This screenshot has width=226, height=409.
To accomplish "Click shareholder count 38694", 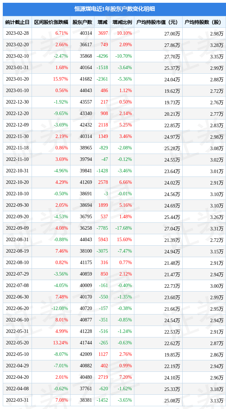I will 86,205.
